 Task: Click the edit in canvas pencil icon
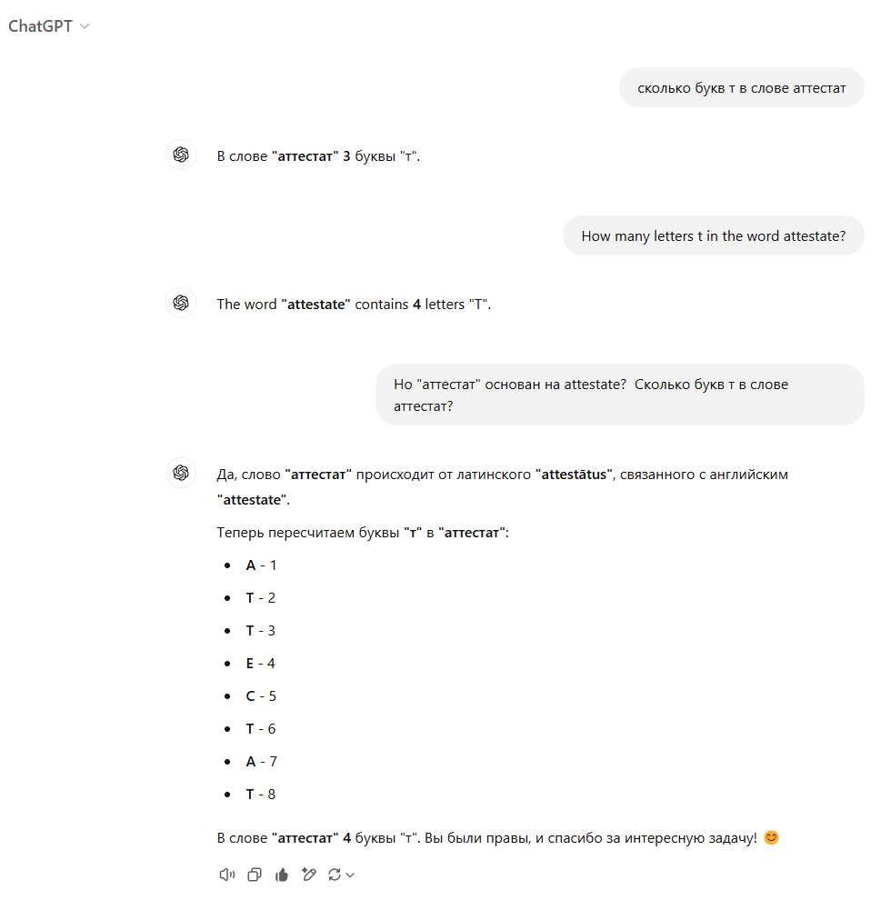(x=308, y=875)
